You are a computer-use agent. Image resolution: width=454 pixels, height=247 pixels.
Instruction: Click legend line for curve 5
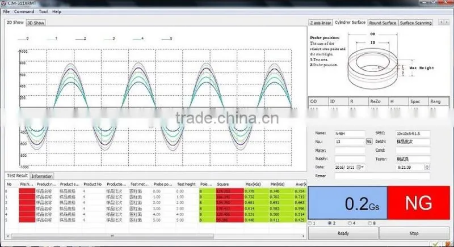165,39
